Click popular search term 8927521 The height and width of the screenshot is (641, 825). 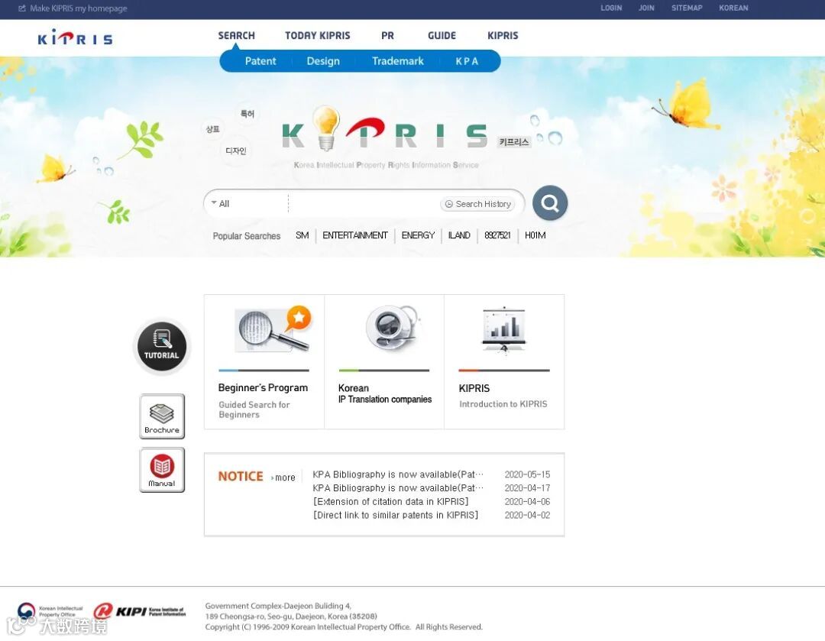coord(497,235)
